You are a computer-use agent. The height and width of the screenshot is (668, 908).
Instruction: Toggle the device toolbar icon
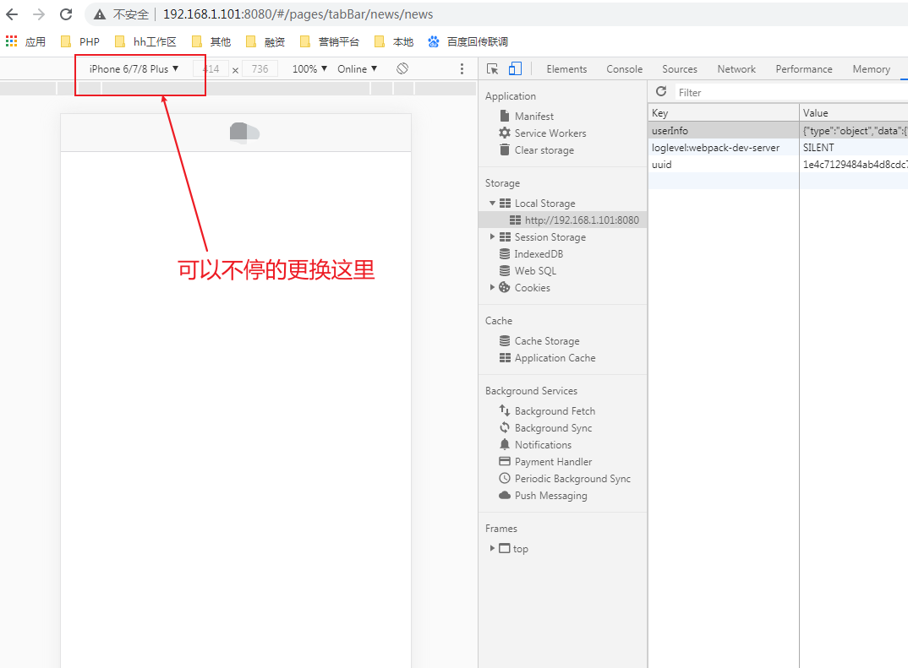click(514, 68)
